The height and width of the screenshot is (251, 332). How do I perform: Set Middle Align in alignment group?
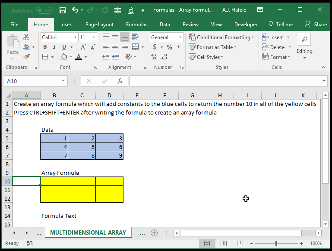(x=115, y=37)
